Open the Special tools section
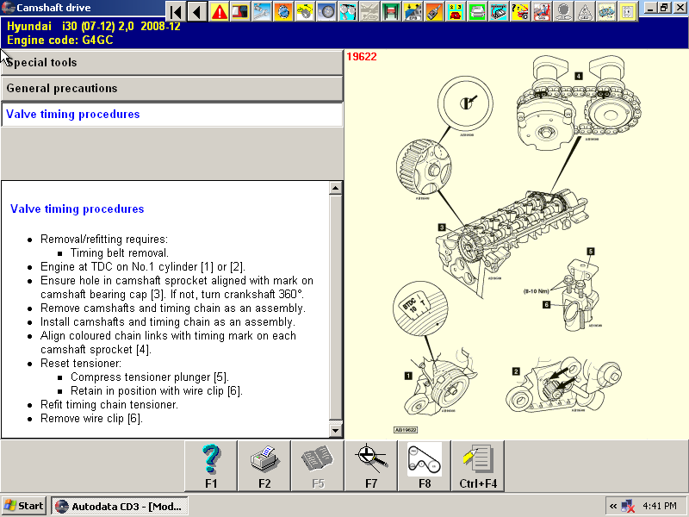689x517 pixels. pyautogui.click(x=171, y=62)
